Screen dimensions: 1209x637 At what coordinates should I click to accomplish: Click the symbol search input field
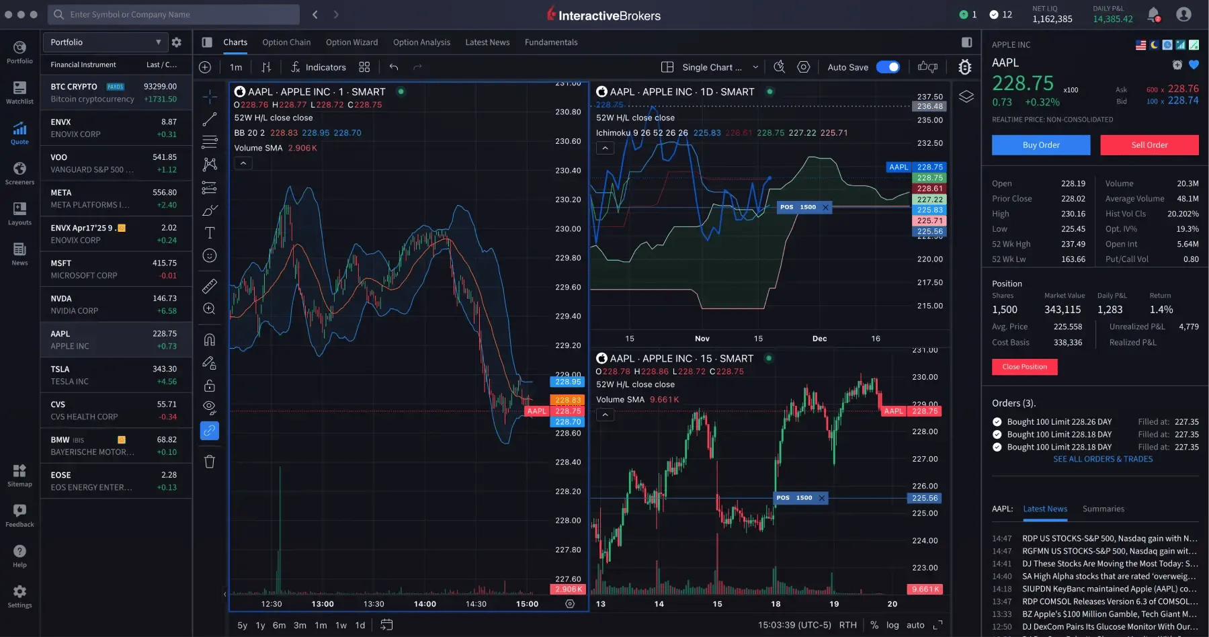[173, 14]
